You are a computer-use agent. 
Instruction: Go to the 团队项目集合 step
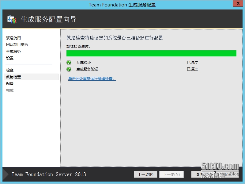(17, 44)
